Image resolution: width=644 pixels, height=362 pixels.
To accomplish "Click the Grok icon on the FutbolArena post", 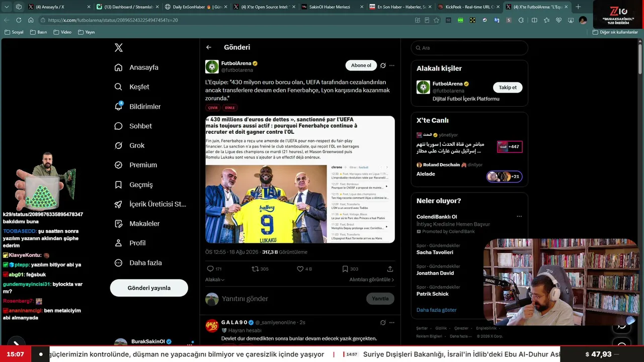I will click(383, 65).
